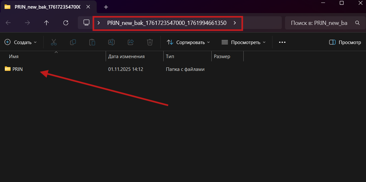Click the This PC monitor icon in address bar
Image resolution: width=366 pixels, height=182 pixels.
[x=86, y=23]
